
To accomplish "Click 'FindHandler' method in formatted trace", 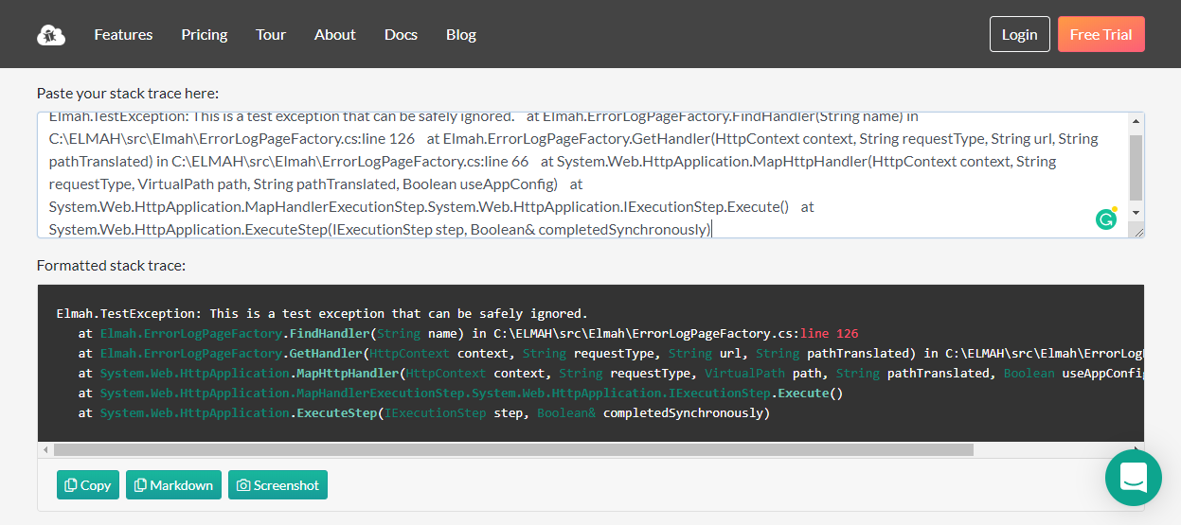I will pyautogui.click(x=329, y=333).
